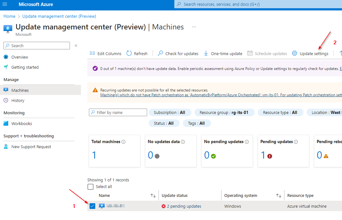Refresh the machines list
This screenshot has height=220, width=342.
coord(137,53)
